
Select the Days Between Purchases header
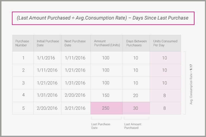point(136,43)
